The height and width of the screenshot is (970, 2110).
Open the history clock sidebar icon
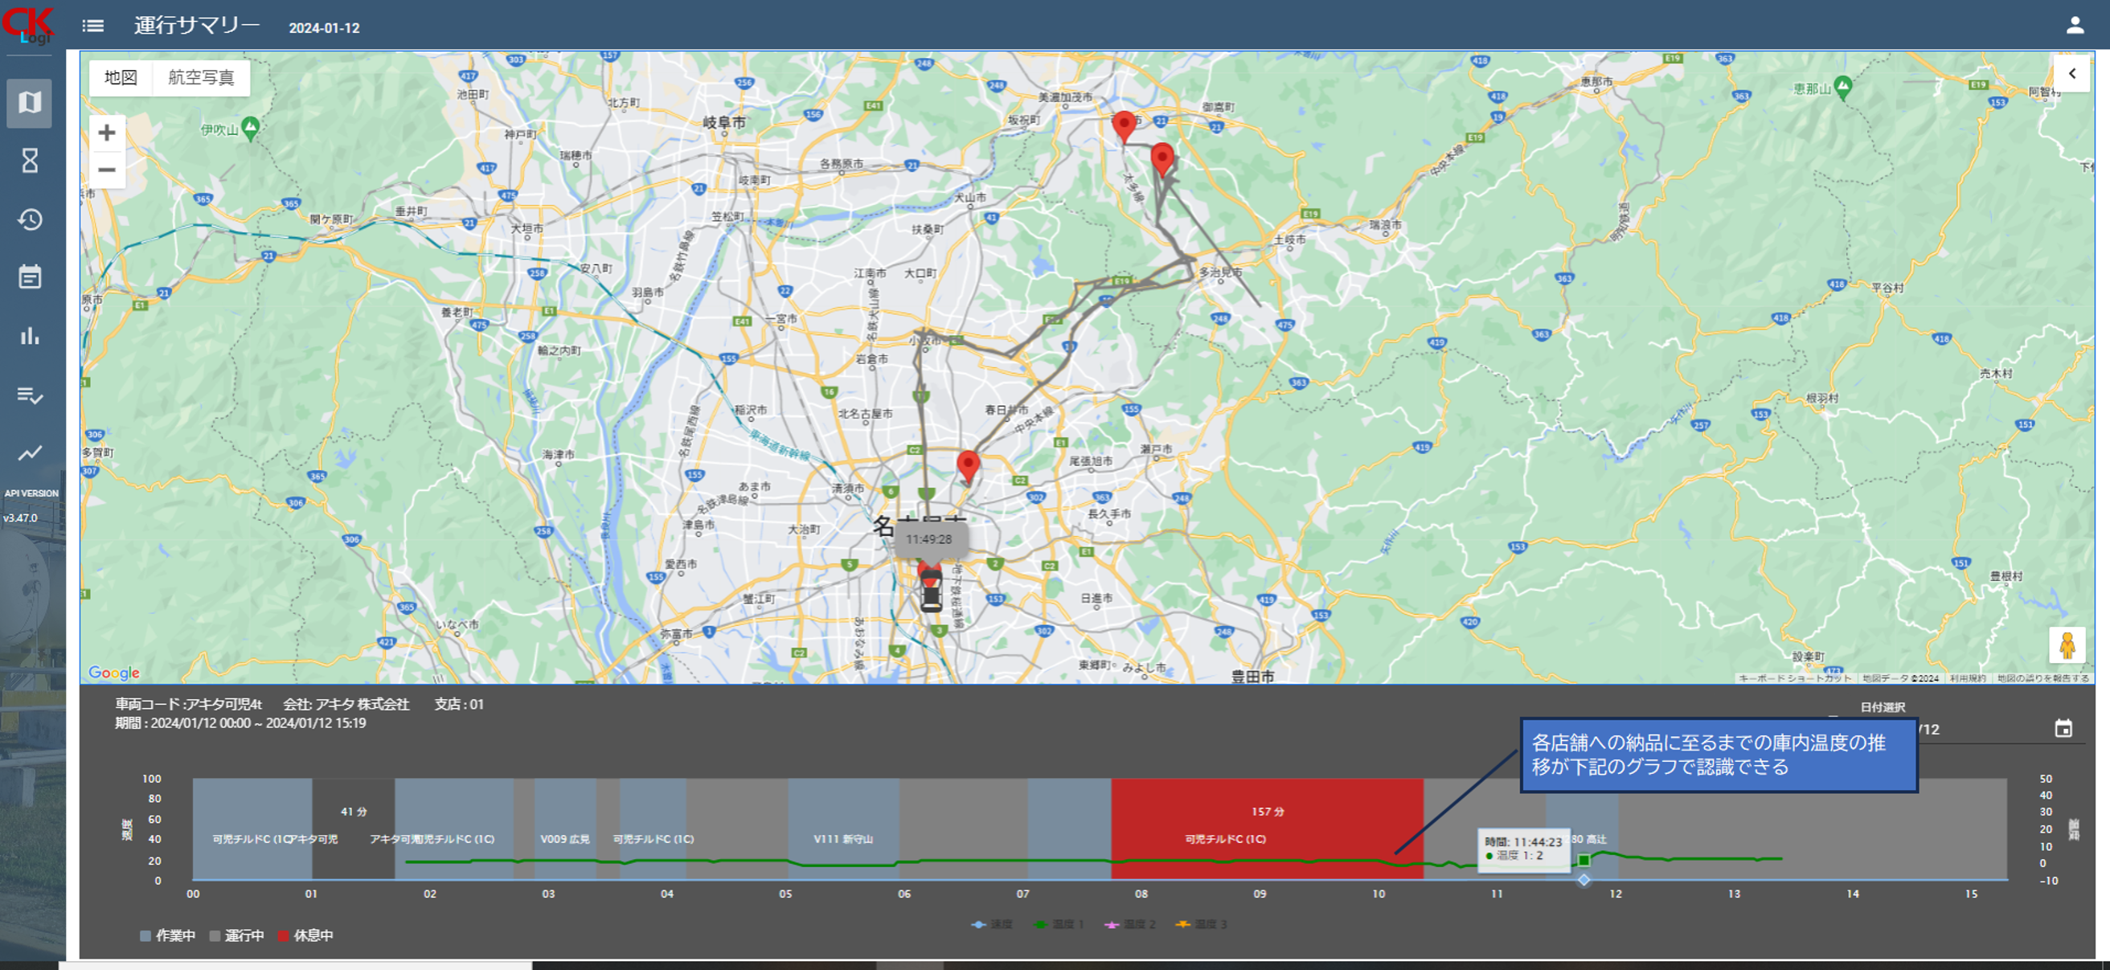(30, 219)
